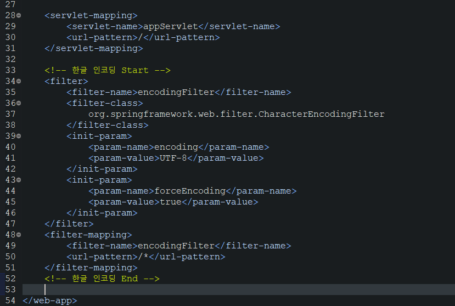This screenshot has height=306, width=455.
Task: Click the comment '한글 인코딩 End'
Action: [x=102, y=279]
